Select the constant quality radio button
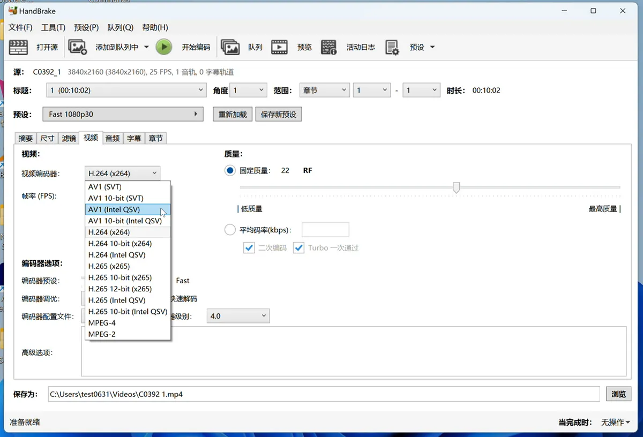Screen dimensions: 643x437 (x=230, y=170)
